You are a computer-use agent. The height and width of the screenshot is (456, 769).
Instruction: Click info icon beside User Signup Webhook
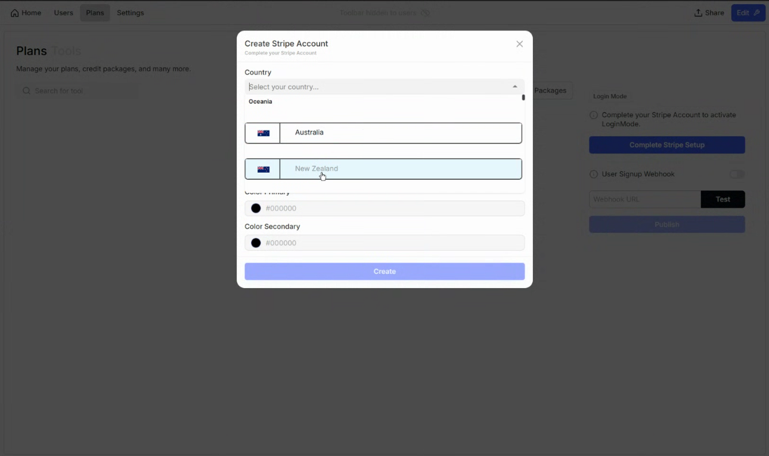594,174
